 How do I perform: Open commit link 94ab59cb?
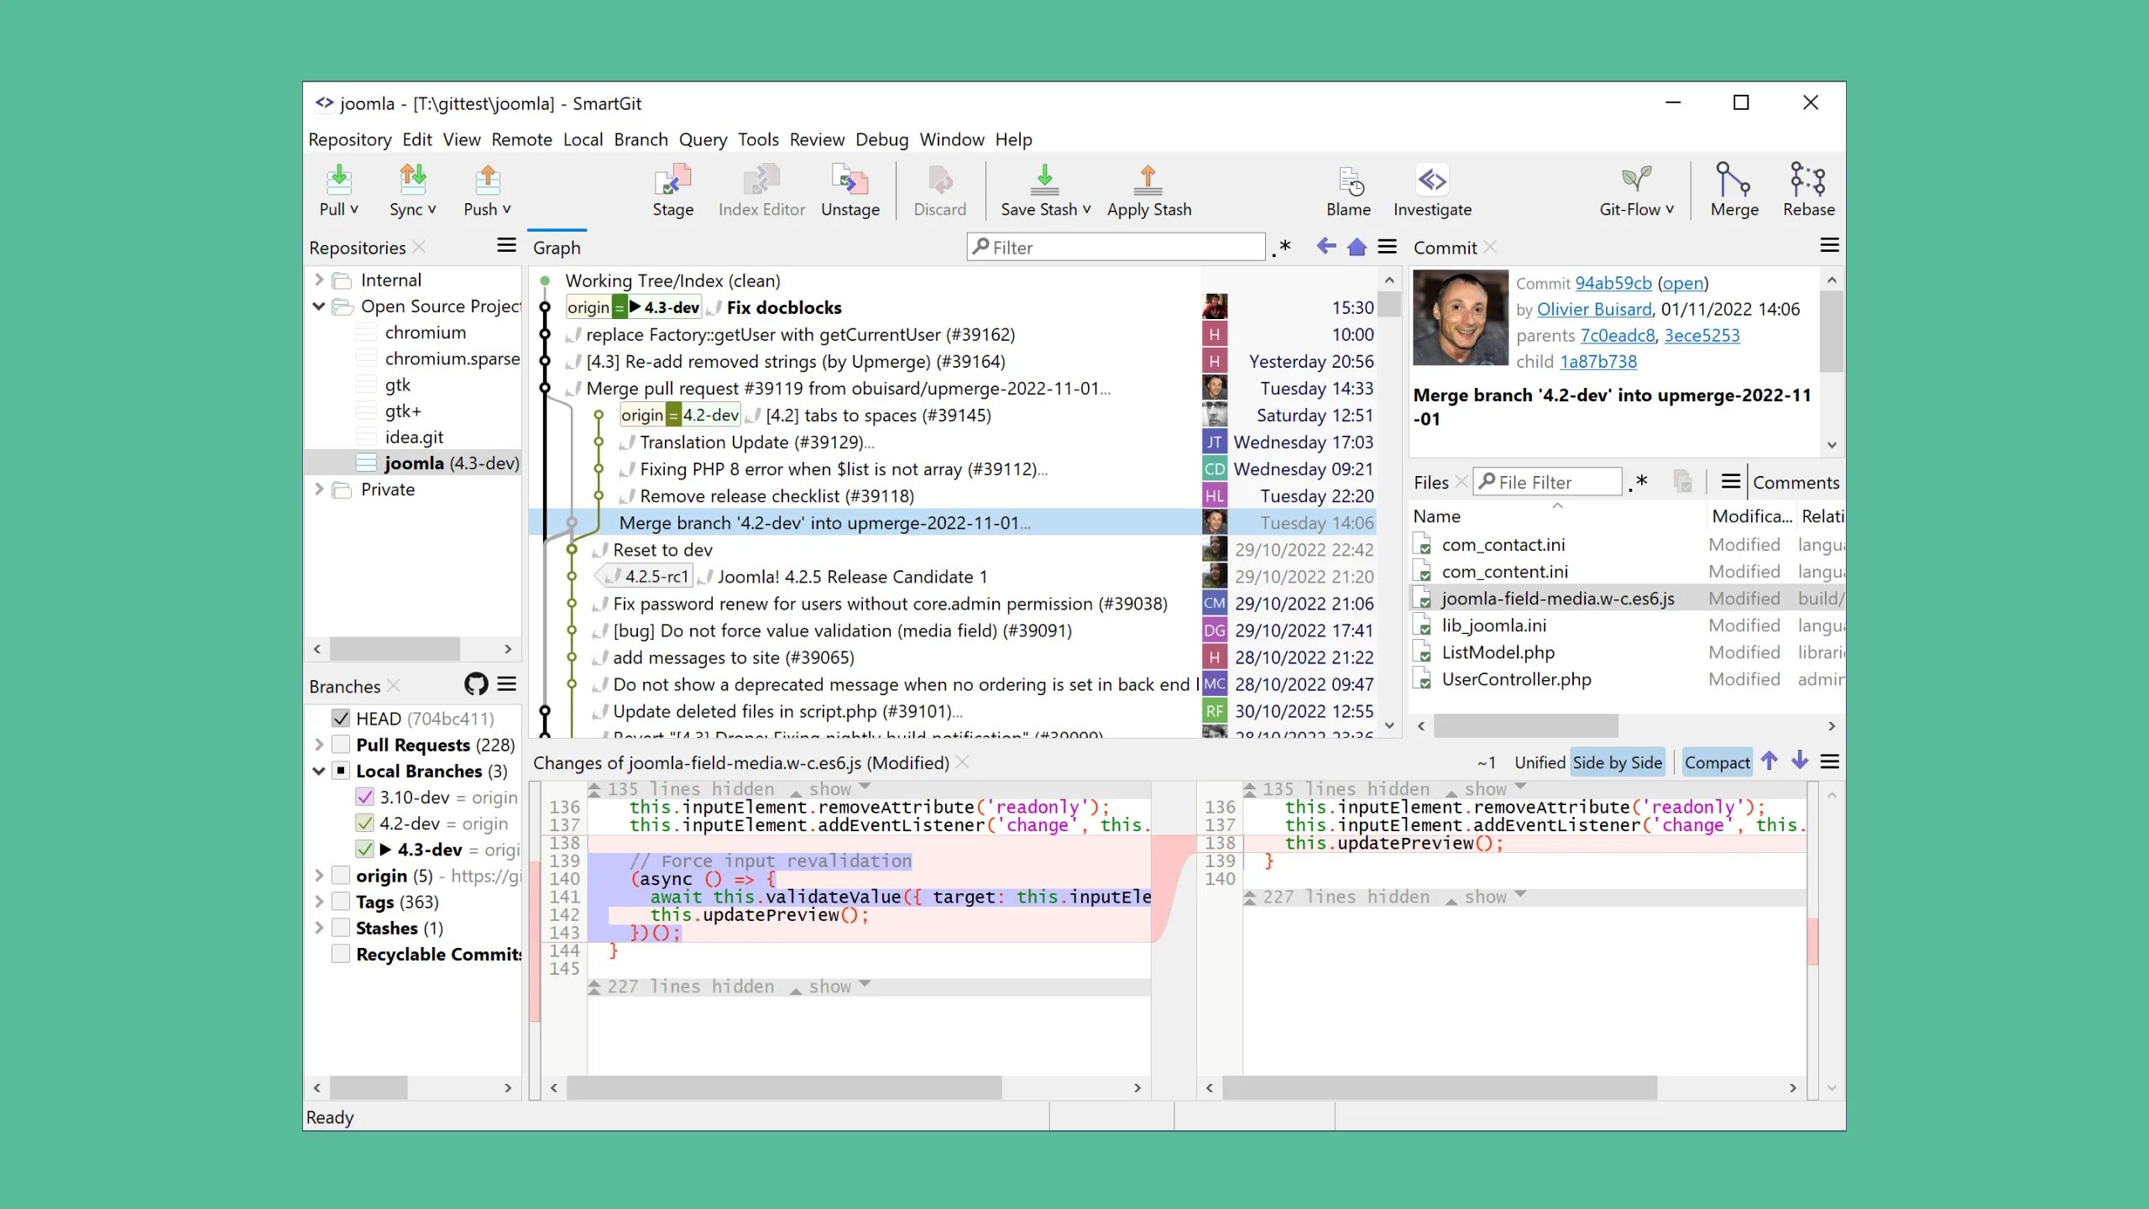[1613, 283]
